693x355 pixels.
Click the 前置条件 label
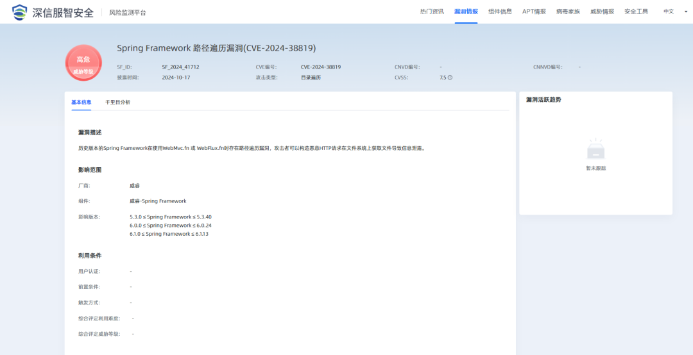tap(89, 286)
